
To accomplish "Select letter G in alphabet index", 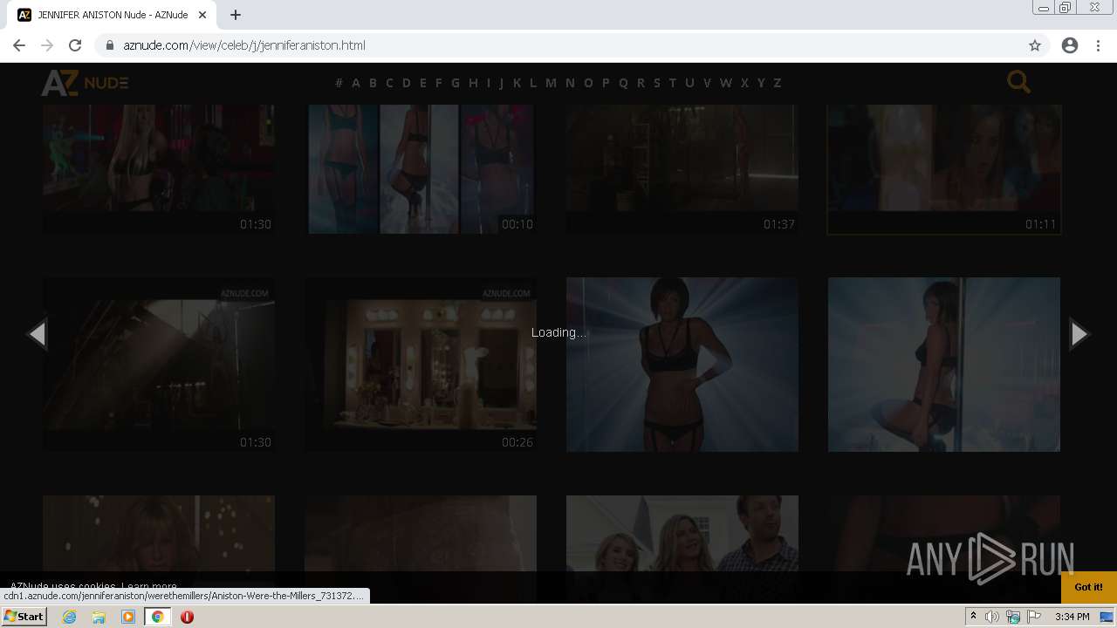I will click(455, 83).
